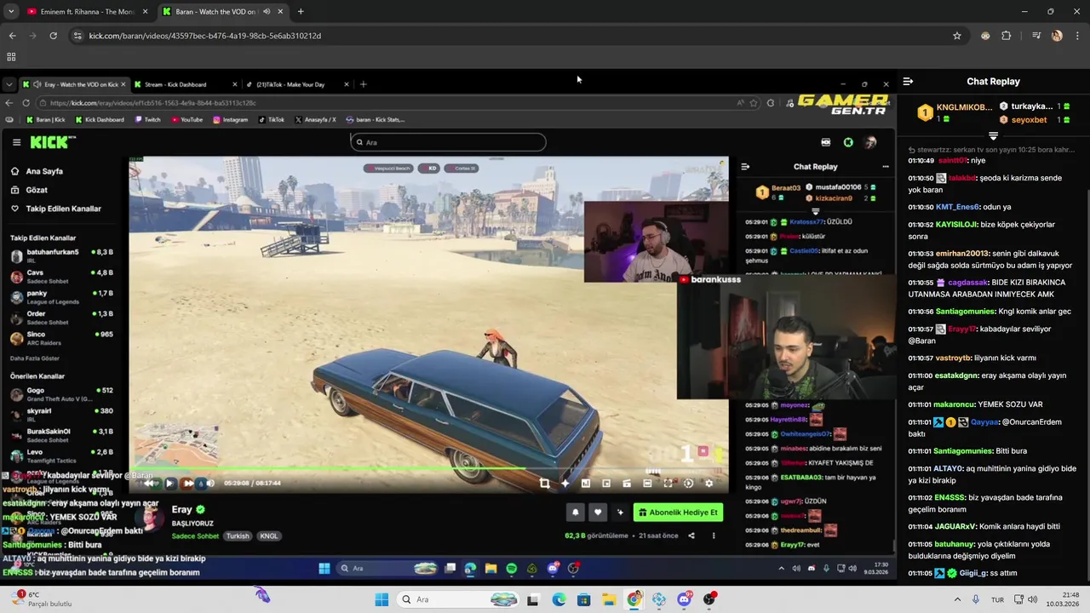The image size is (1090, 613).
Task: Open volume and network quick settings
Action: click(x=1024, y=599)
